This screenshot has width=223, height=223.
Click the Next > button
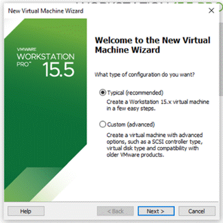click(x=156, y=211)
